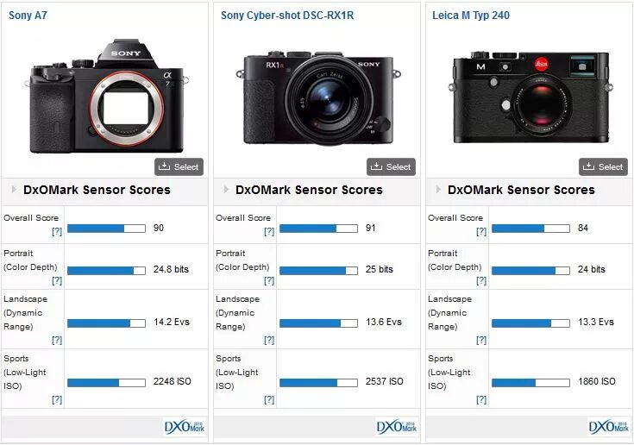Open the [?] help for RX1R Sports

tap(269, 400)
